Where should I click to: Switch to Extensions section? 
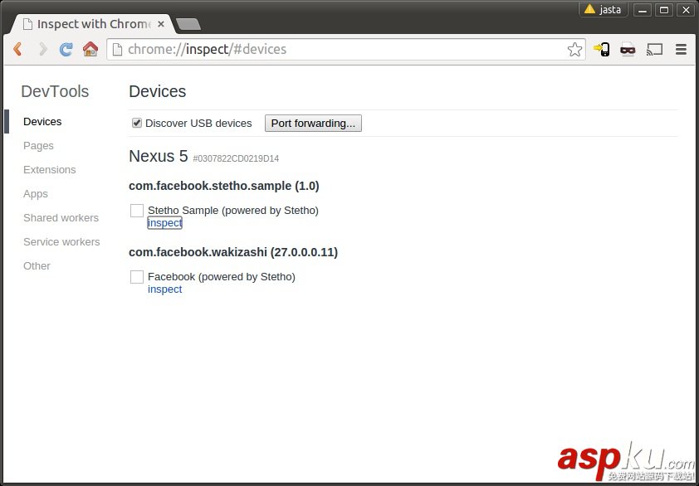[x=50, y=170]
